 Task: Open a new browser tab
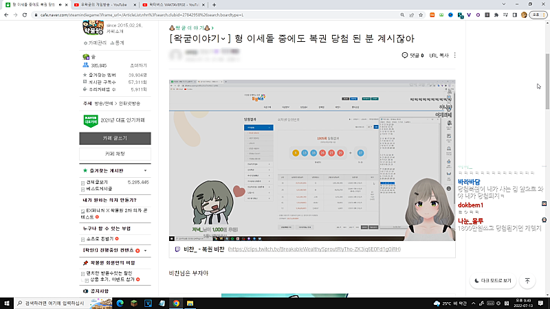pos(214,5)
